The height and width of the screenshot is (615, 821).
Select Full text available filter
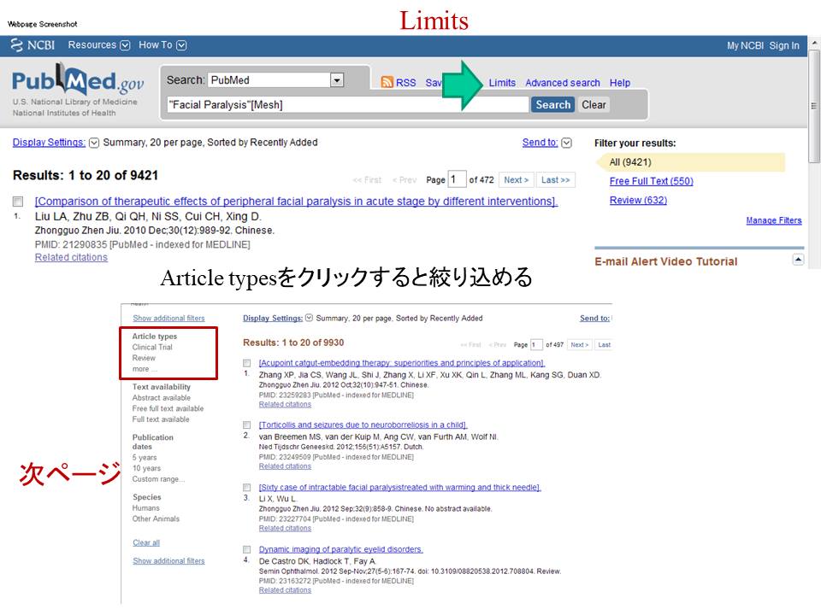161,419
